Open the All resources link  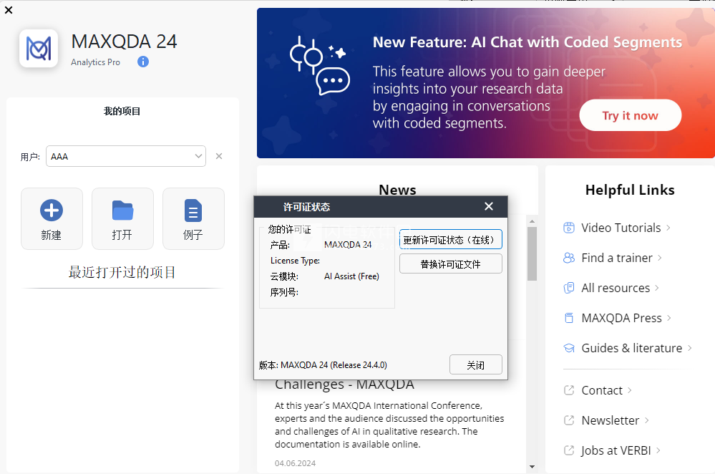coord(616,288)
